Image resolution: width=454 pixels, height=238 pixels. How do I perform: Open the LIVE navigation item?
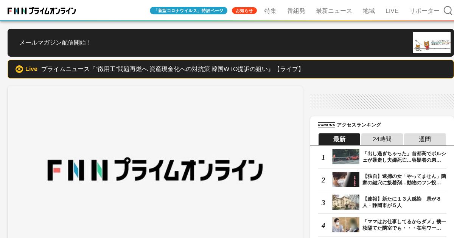392,11
